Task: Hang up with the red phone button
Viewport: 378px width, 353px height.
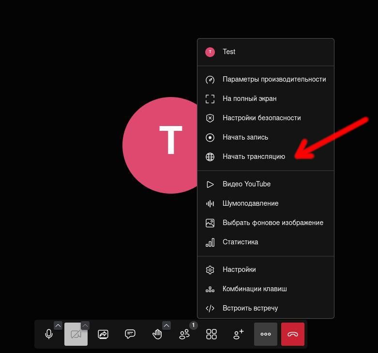Action: click(x=293, y=334)
